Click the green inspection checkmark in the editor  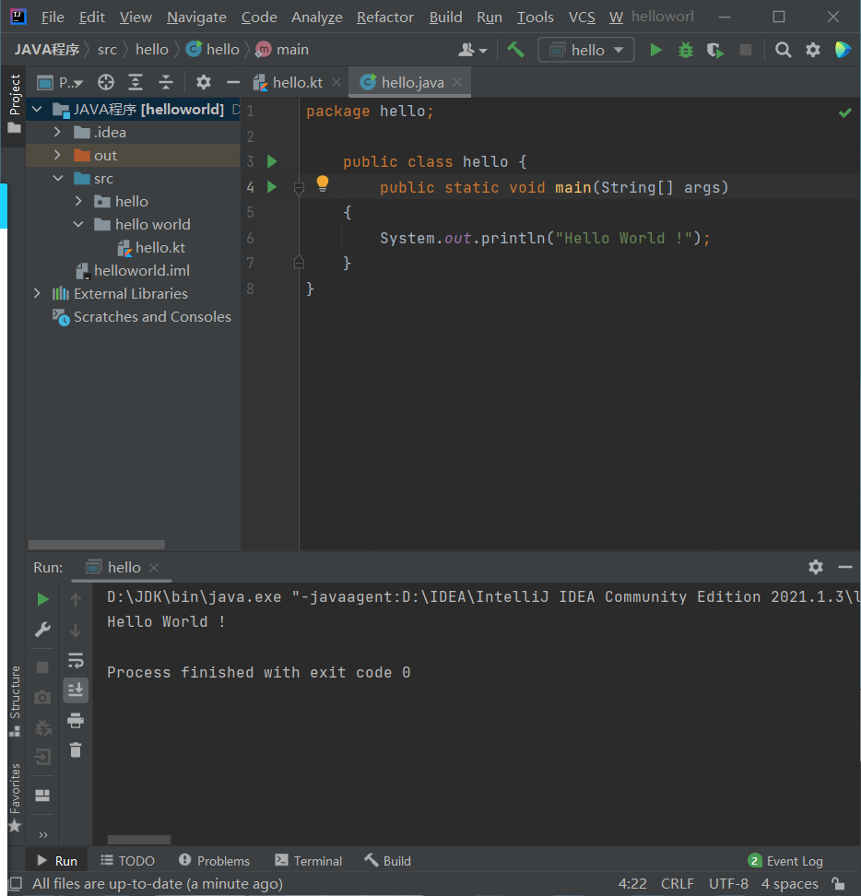[845, 112]
